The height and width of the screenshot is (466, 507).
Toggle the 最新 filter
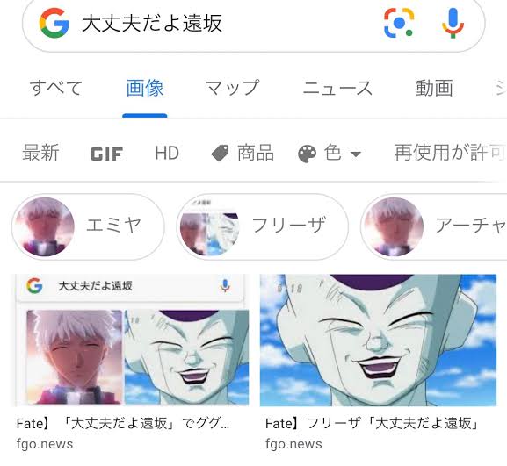point(40,153)
